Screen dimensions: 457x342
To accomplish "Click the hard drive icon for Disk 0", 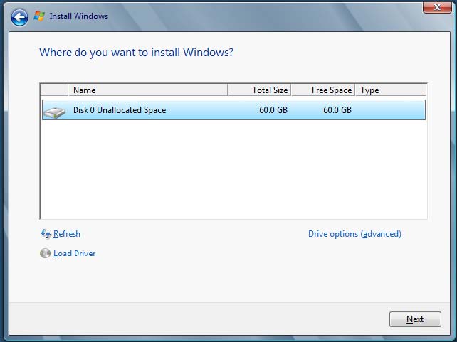I will tap(54, 111).
